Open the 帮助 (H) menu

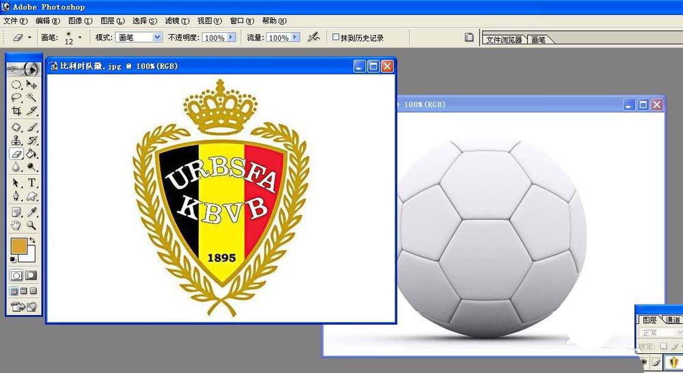275,21
